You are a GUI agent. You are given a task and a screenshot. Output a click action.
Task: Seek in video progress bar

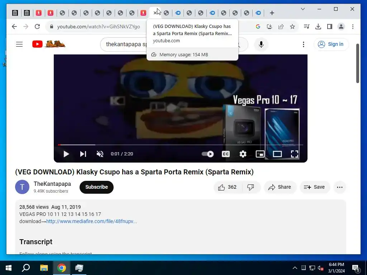tap(181, 145)
